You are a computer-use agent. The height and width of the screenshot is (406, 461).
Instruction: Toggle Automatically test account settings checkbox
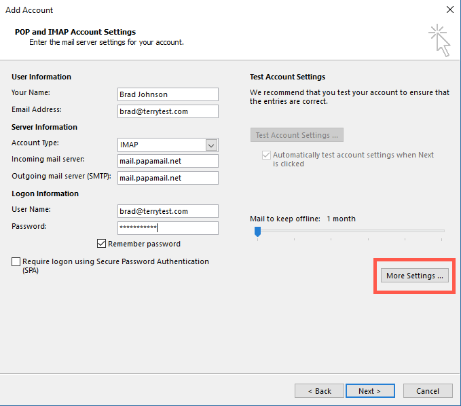coord(266,155)
